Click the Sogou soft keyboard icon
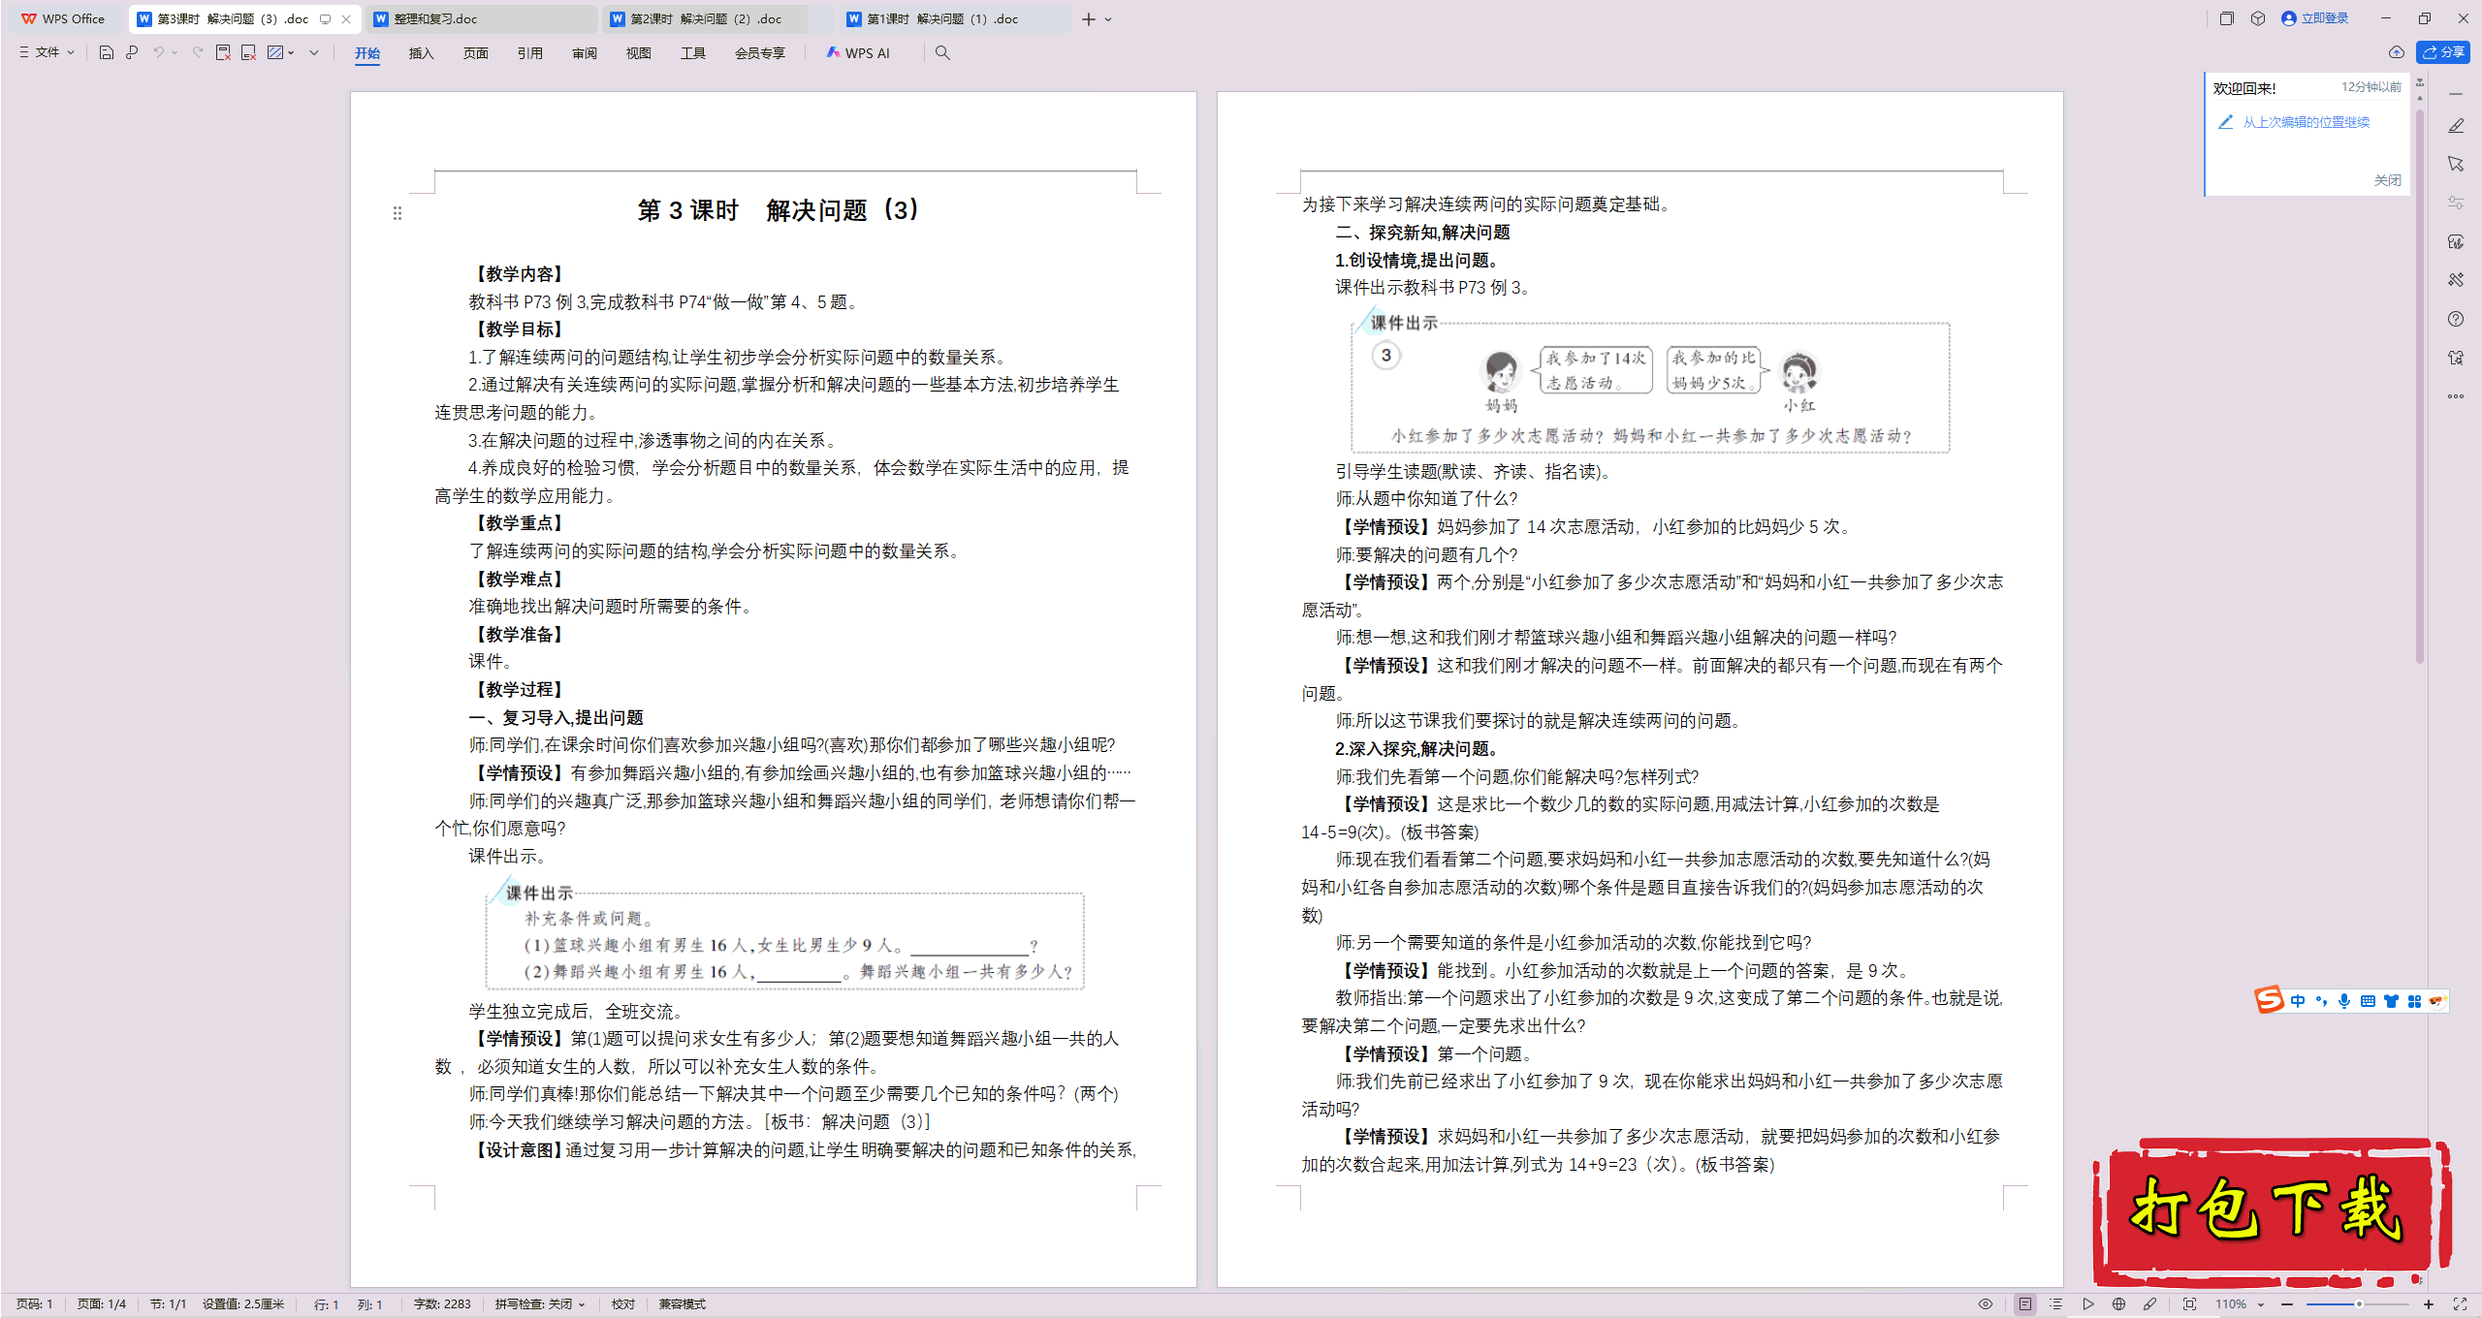 point(2368,1001)
